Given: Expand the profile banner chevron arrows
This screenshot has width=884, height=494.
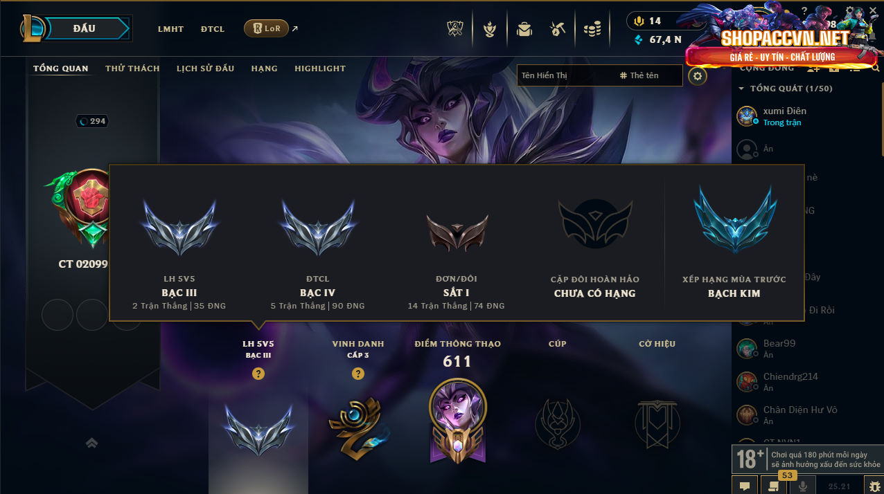Looking at the screenshot, I should tap(91, 443).
